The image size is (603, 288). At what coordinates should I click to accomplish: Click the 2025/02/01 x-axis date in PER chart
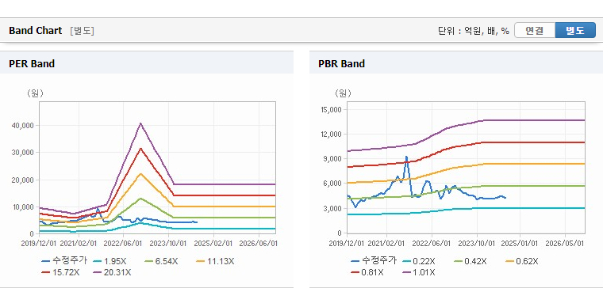click(214, 243)
